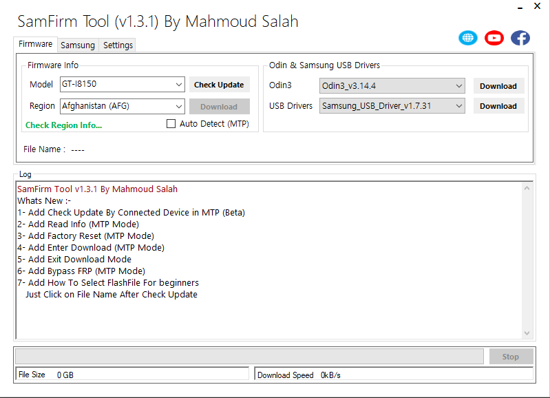Click log line '5- Add Exit Download Mode'
Viewport: 550px width, 398px height.
coord(74,260)
